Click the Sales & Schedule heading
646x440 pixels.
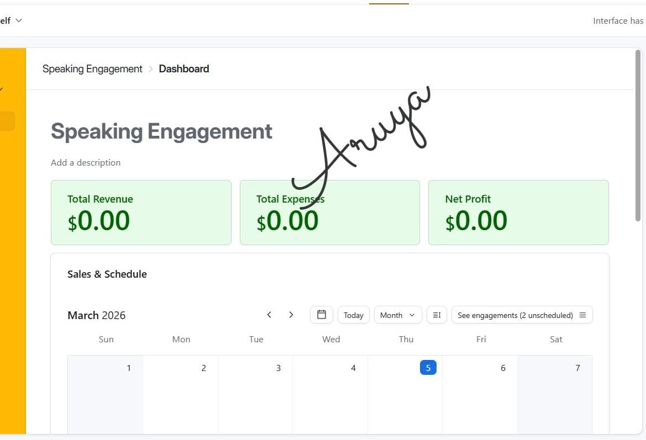pyautogui.click(x=107, y=274)
